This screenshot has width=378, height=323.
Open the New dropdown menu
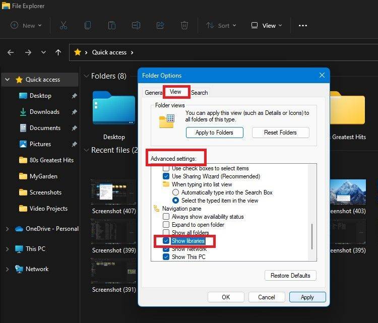tap(26, 25)
